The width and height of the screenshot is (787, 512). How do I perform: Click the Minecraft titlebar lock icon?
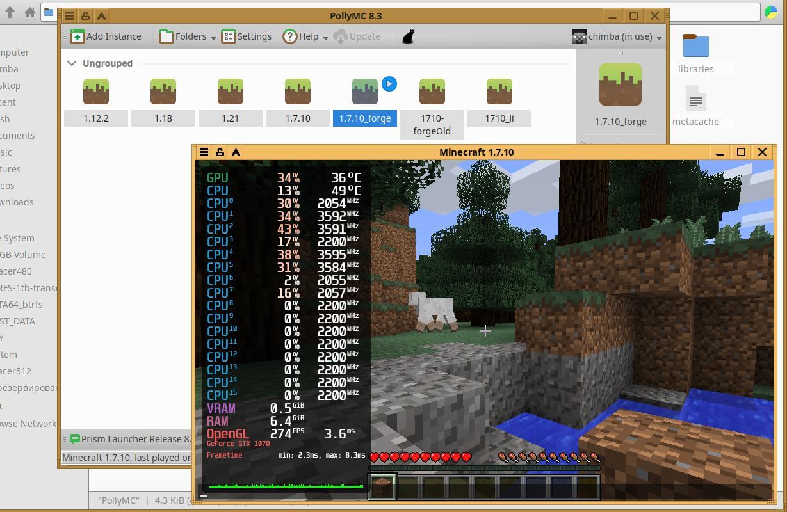(x=220, y=152)
